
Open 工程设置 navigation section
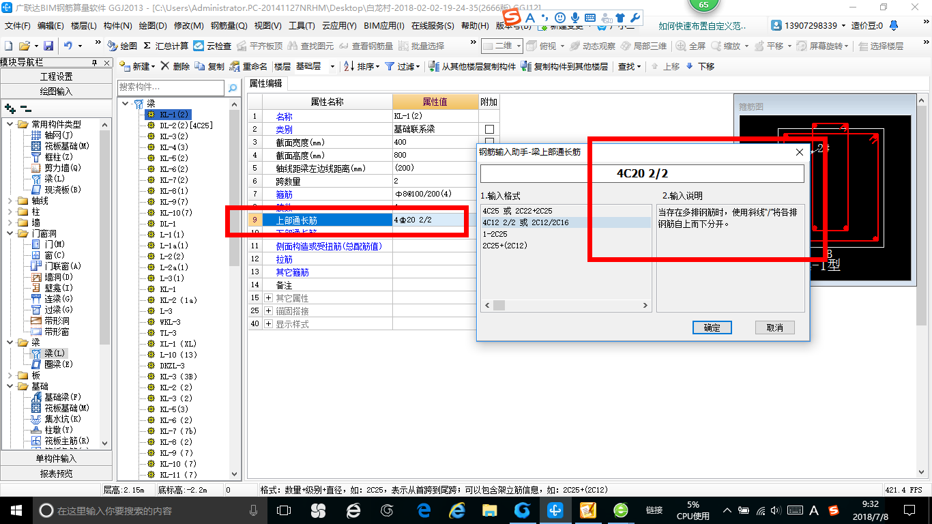click(x=56, y=76)
